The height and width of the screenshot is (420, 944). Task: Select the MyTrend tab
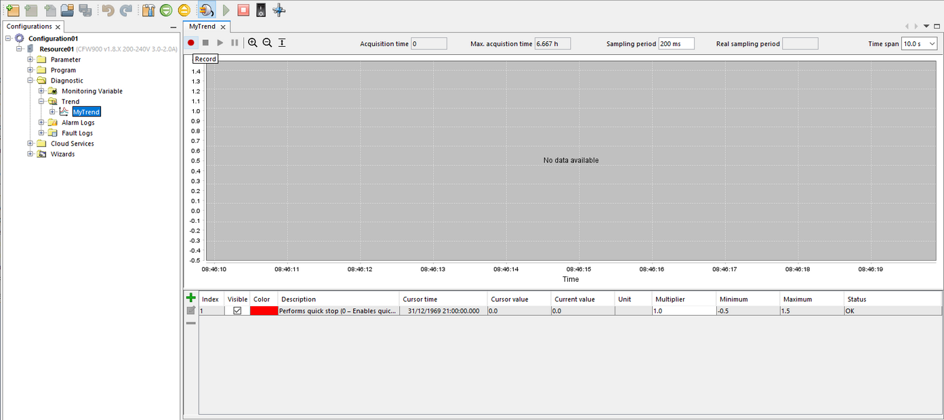[x=201, y=26]
